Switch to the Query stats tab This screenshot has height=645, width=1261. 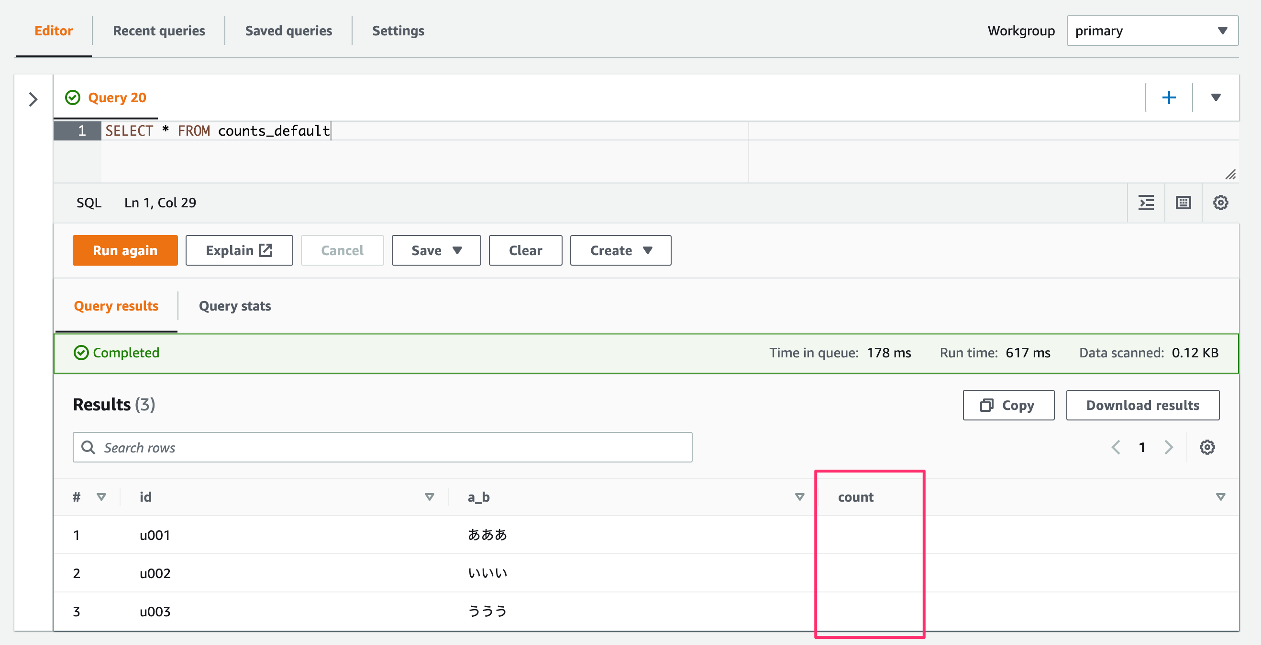click(234, 306)
